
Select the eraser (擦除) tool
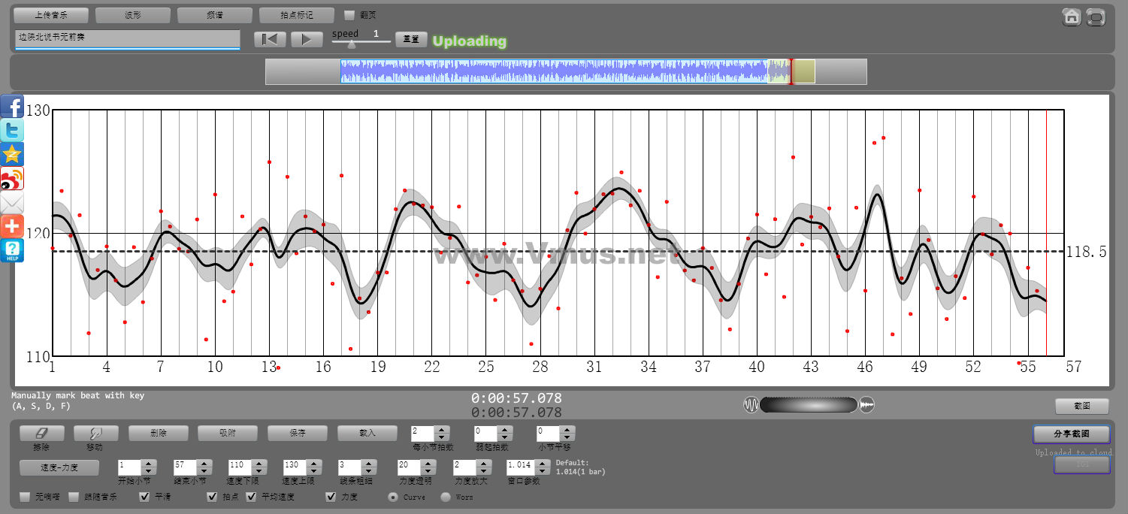(x=41, y=434)
